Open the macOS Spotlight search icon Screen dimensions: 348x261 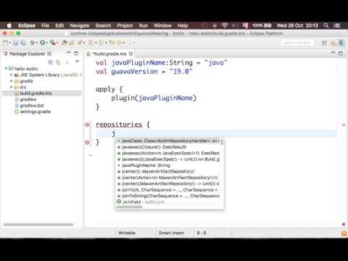326,25
